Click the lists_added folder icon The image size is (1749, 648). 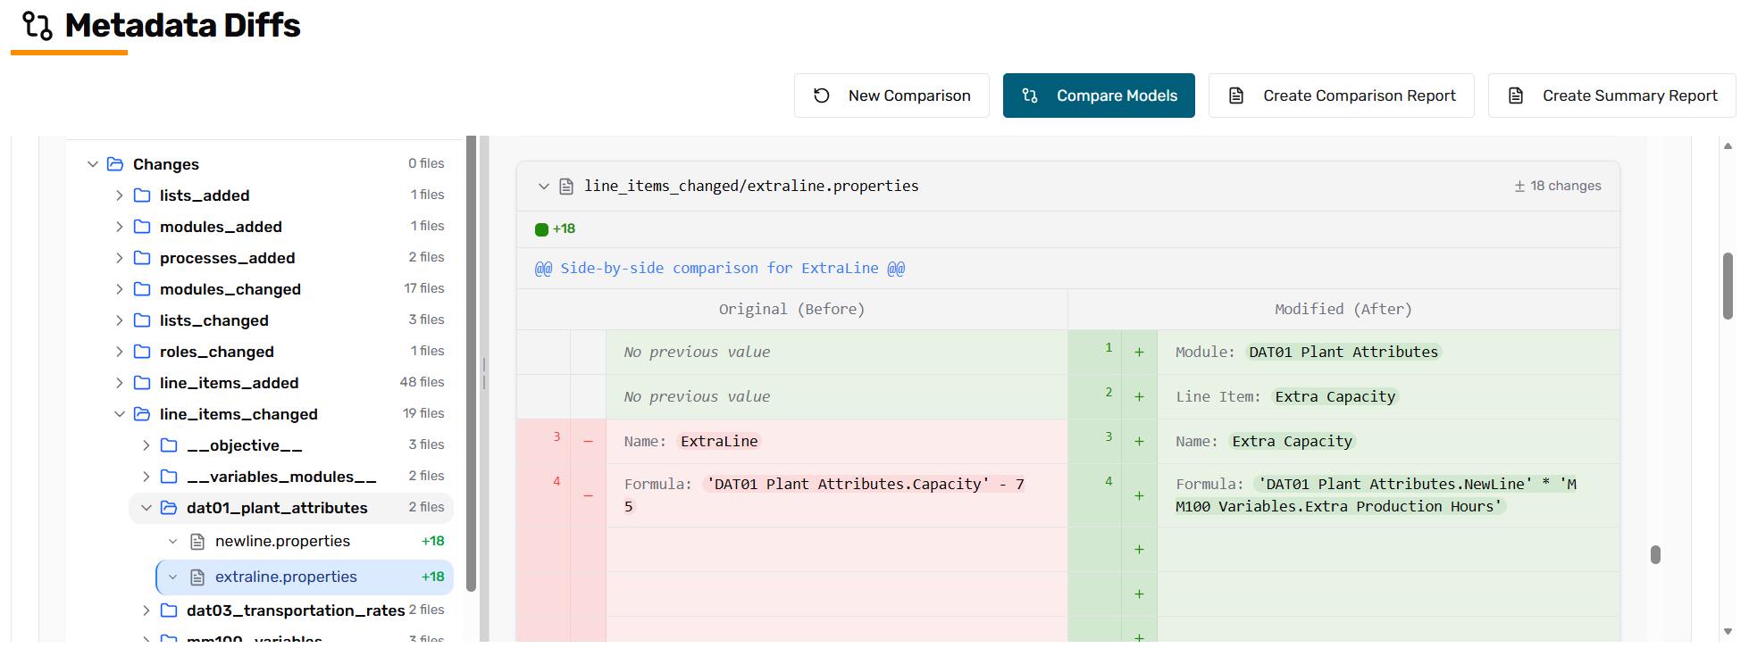tap(142, 195)
